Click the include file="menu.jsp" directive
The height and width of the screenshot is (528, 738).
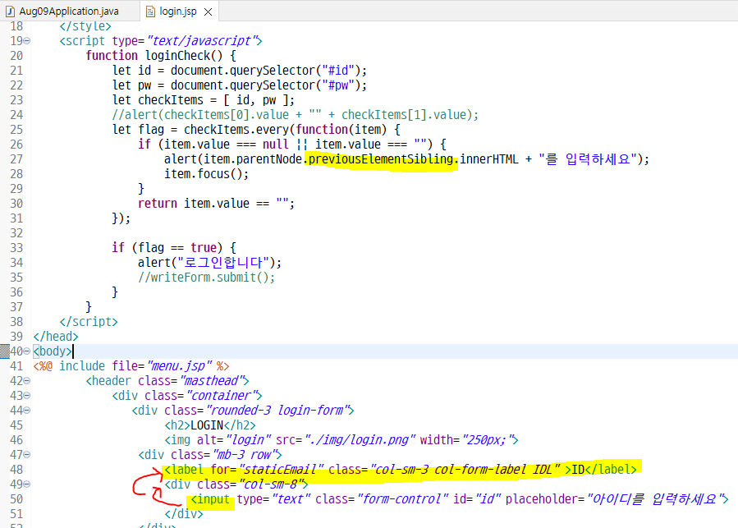(131, 366)
